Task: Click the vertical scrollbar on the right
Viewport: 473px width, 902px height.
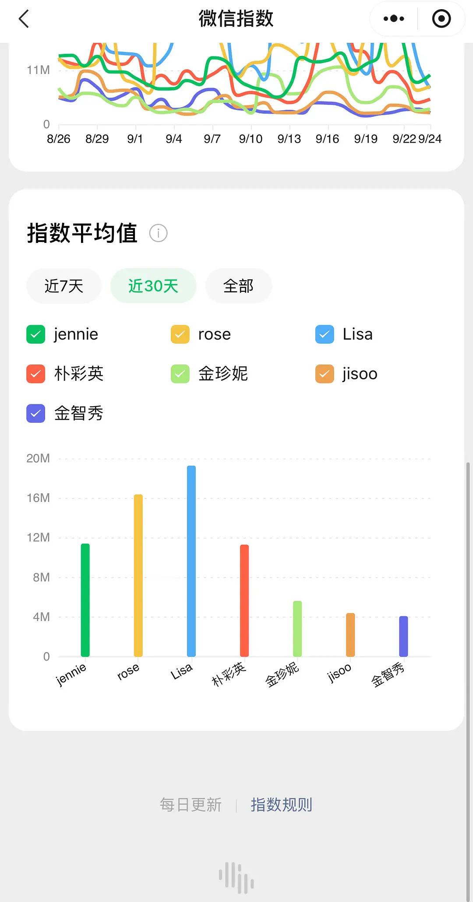Action: 468,681
